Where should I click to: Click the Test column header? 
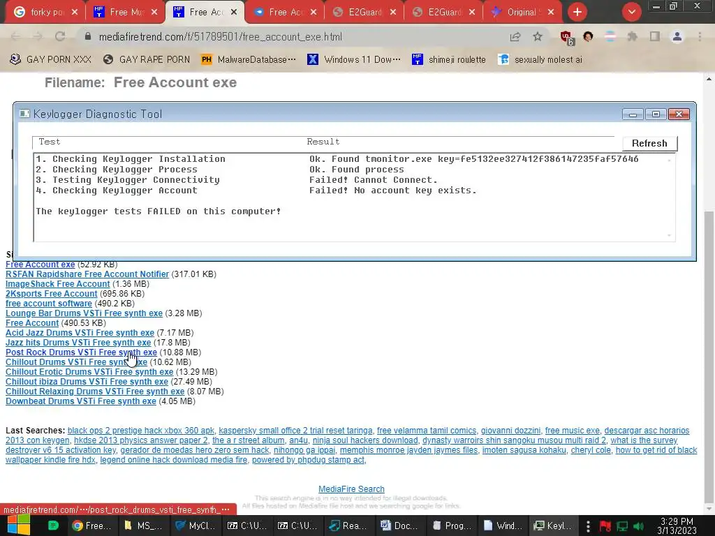pyautogui.click(x=50, y=142)
